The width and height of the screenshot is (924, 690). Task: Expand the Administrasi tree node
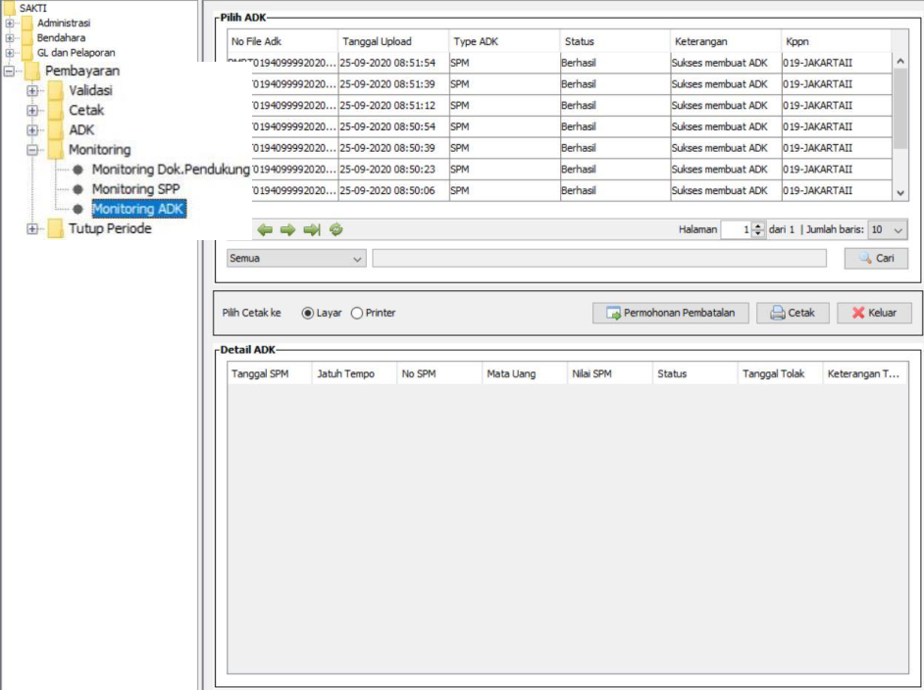click(11, 24)
